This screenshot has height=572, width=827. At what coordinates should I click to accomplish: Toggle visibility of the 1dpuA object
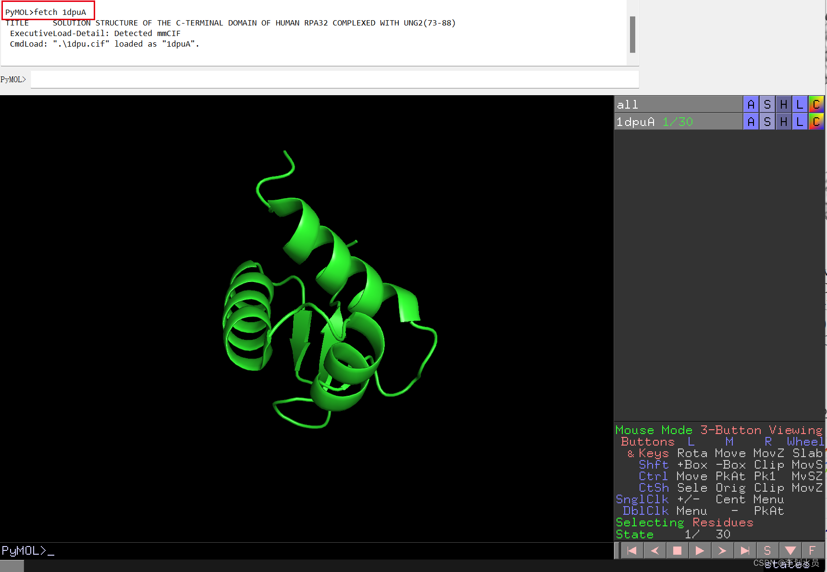[679, 122]
